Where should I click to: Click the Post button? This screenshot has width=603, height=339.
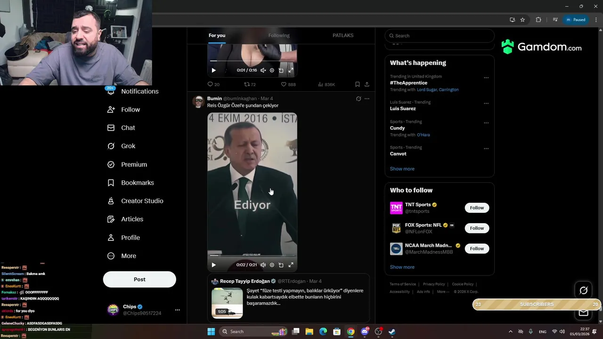click(139, 279)
